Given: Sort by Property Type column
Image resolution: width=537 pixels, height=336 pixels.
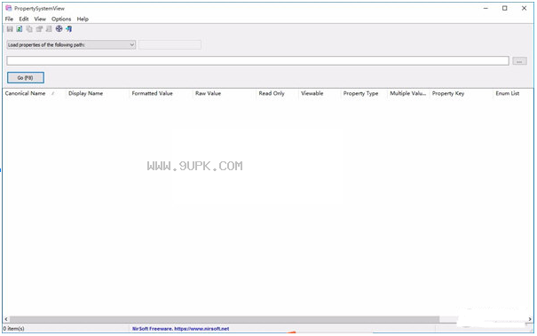Looking at the screenshot, I should pyautogui.click(x=364, y=93).
